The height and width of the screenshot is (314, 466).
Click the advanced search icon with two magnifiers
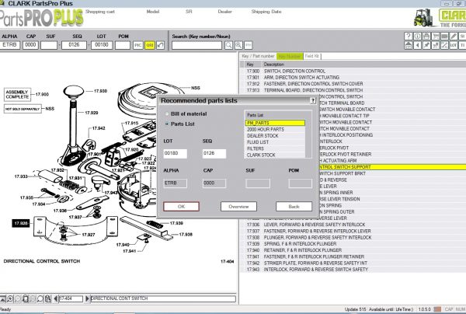(238, 45)
